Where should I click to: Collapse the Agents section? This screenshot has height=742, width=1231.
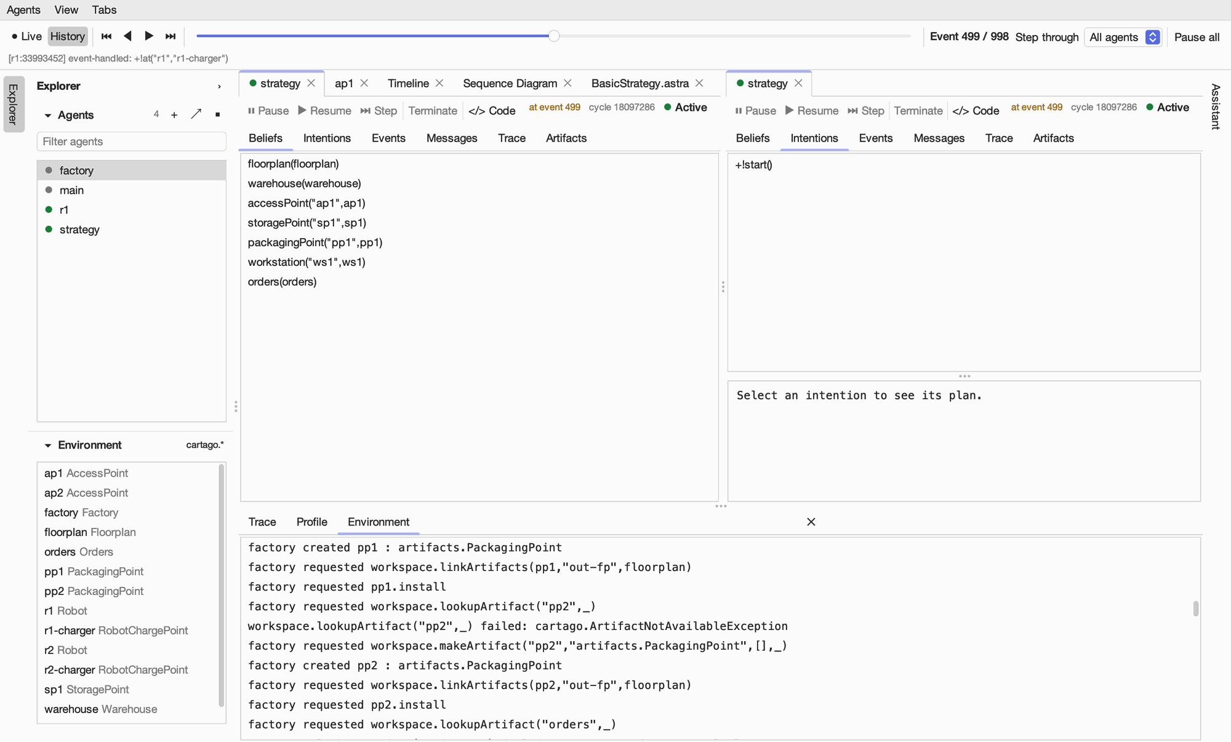coord(47,115)
